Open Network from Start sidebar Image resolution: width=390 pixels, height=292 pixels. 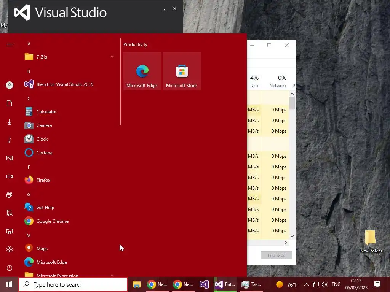tap(10, 195)
